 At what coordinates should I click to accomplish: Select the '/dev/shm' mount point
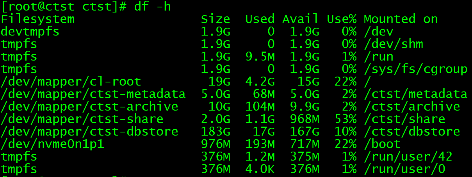click(394, 44)
